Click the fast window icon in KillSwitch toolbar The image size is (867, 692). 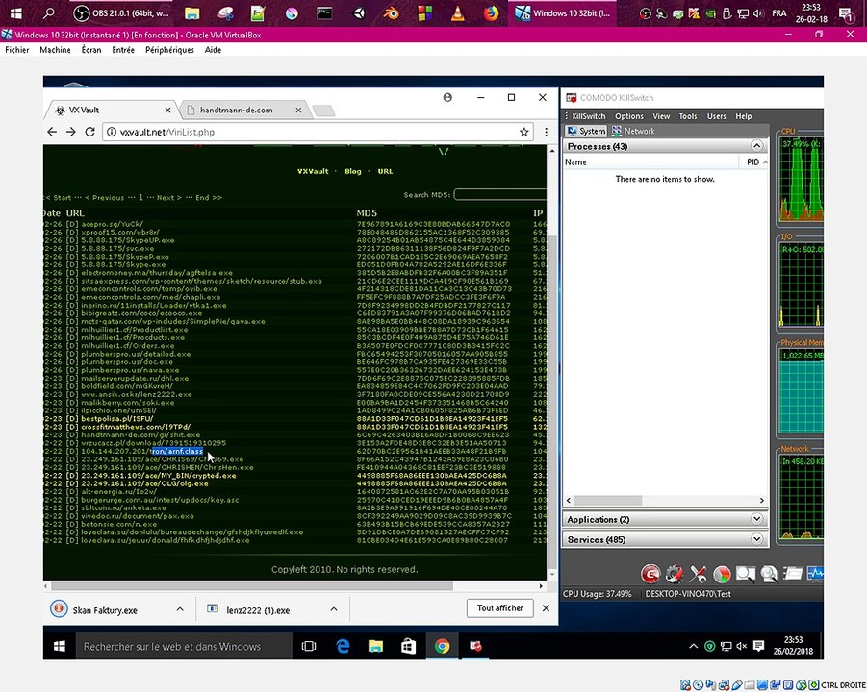click(792, 574)
